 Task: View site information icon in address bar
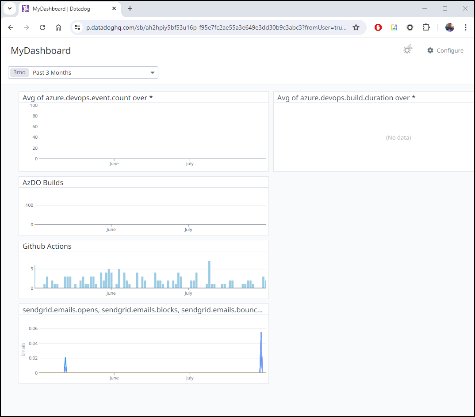click(x=77, y=27)
